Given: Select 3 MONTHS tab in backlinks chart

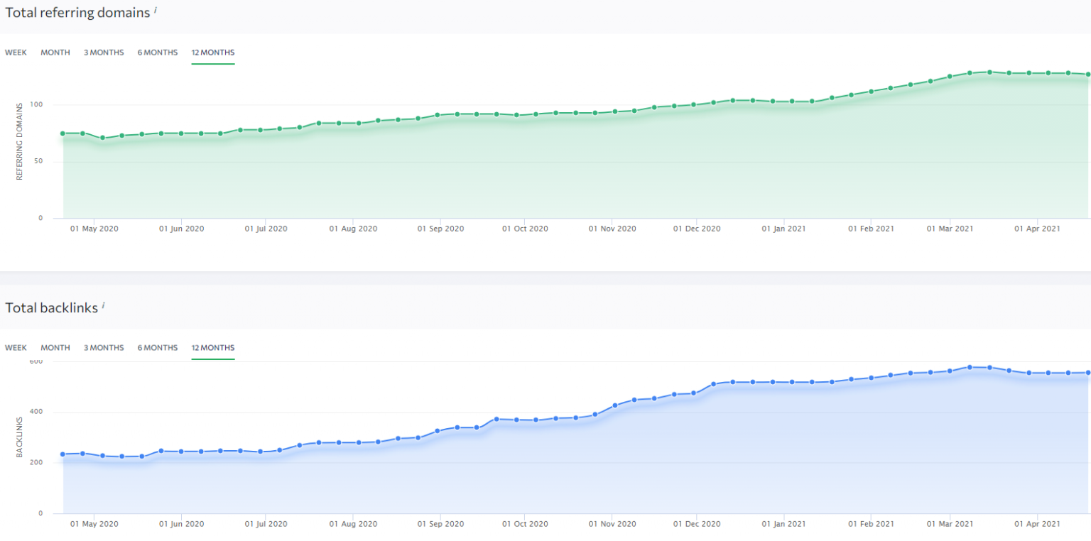Looking at the screenshot, I should tap(104, 348).
